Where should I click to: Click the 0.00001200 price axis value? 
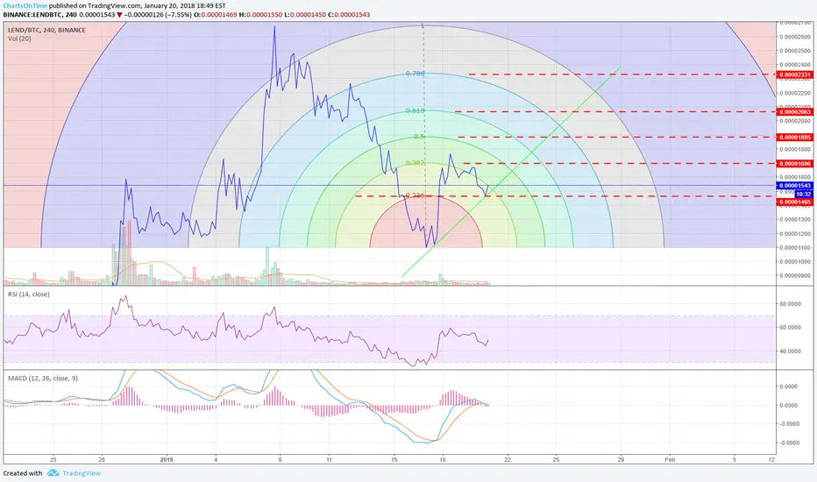796,233
